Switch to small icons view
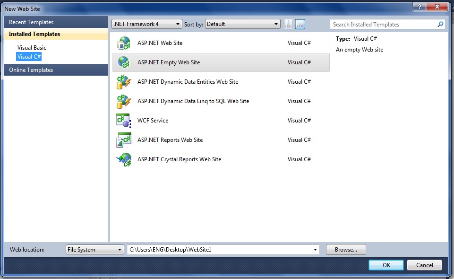Viewport: 454px width, 279px height. click(288, 24)
